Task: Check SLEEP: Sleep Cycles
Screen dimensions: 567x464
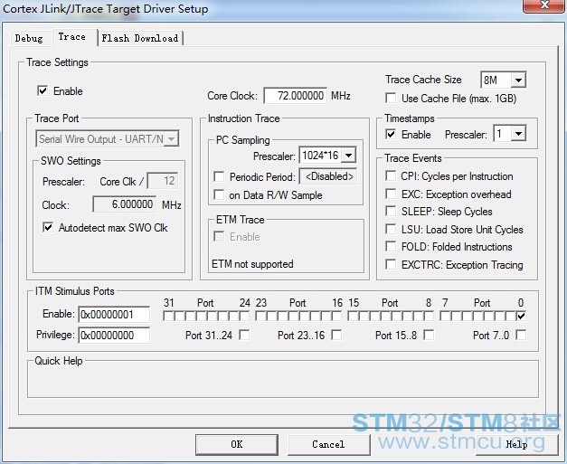Action: (x=391, y=211)
